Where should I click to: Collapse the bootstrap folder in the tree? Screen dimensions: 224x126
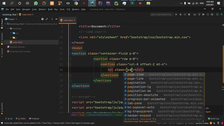click(8, 28)
